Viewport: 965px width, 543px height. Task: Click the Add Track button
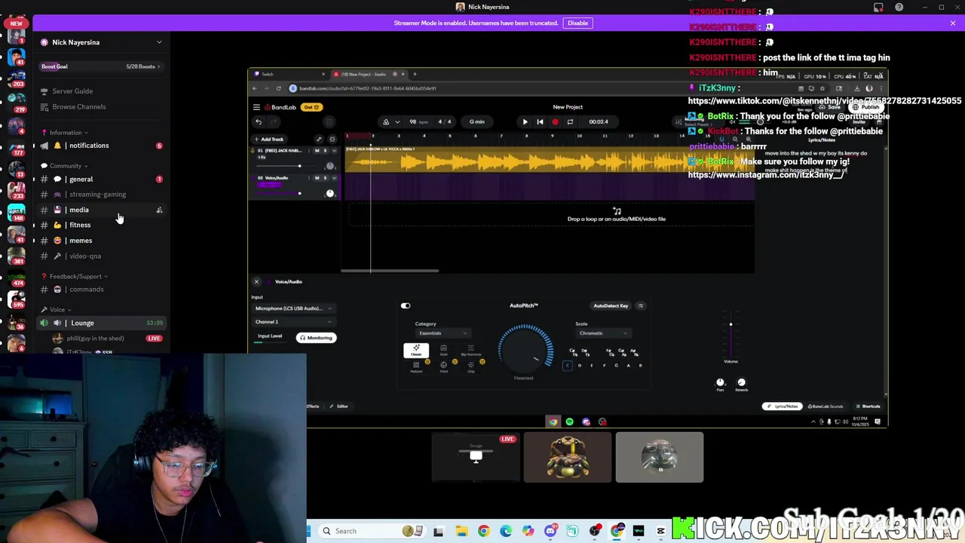click(269, 139)
